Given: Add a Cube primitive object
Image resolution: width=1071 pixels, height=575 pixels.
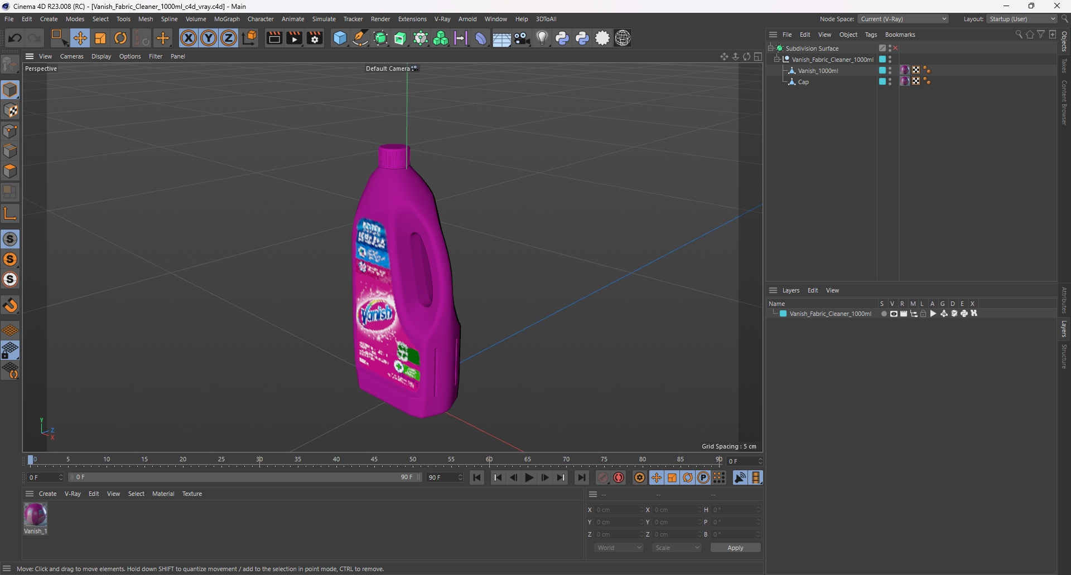Looking at the screenshot, I should click(340, 38).
